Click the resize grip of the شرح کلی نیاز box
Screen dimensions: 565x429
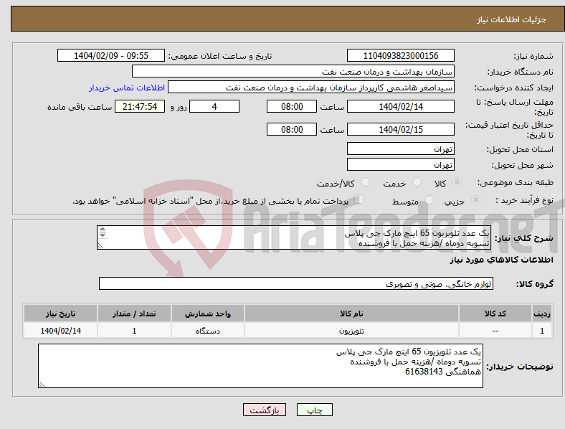(x=100, y=246)
